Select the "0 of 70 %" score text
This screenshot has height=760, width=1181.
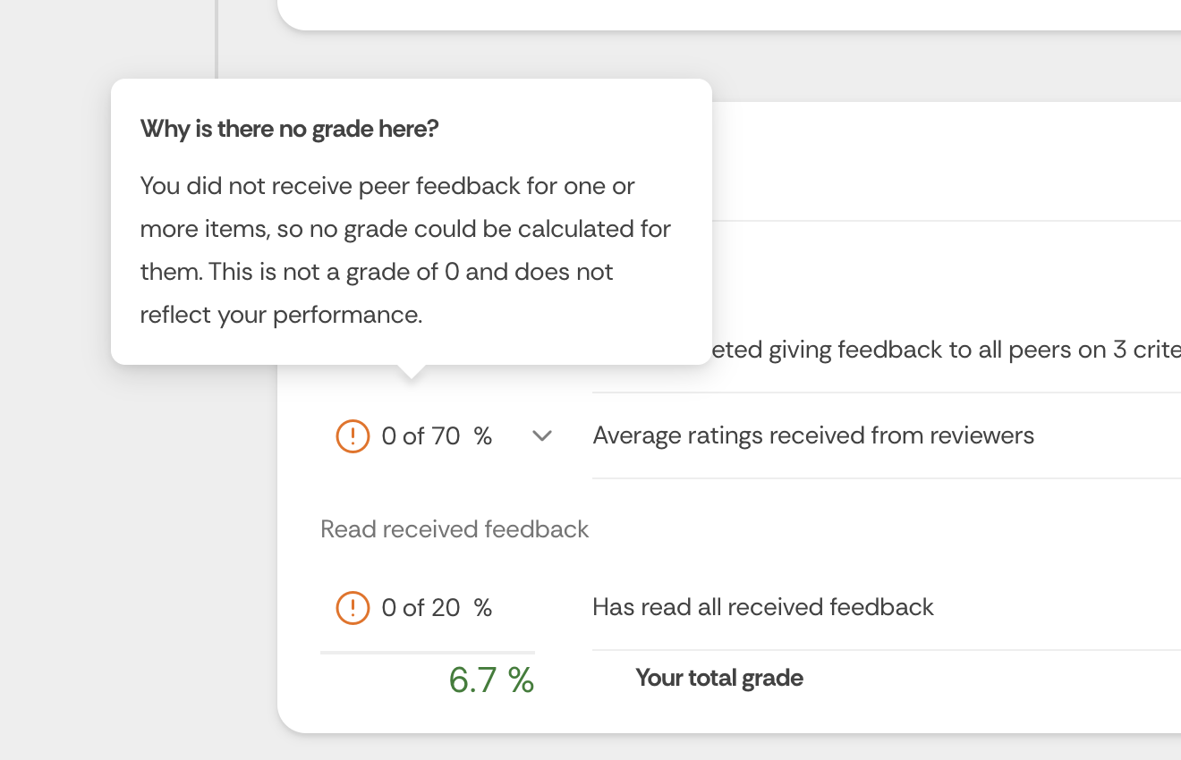[437, 436]
